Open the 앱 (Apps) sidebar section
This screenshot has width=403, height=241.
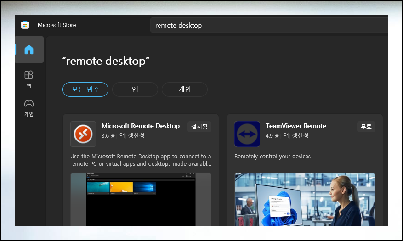pyautogui.click(x=29, y=79)
